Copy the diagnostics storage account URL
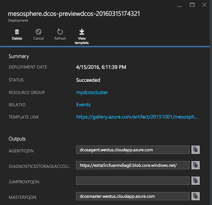The height and width of the screenshot is (205, 212). point(195,165)
